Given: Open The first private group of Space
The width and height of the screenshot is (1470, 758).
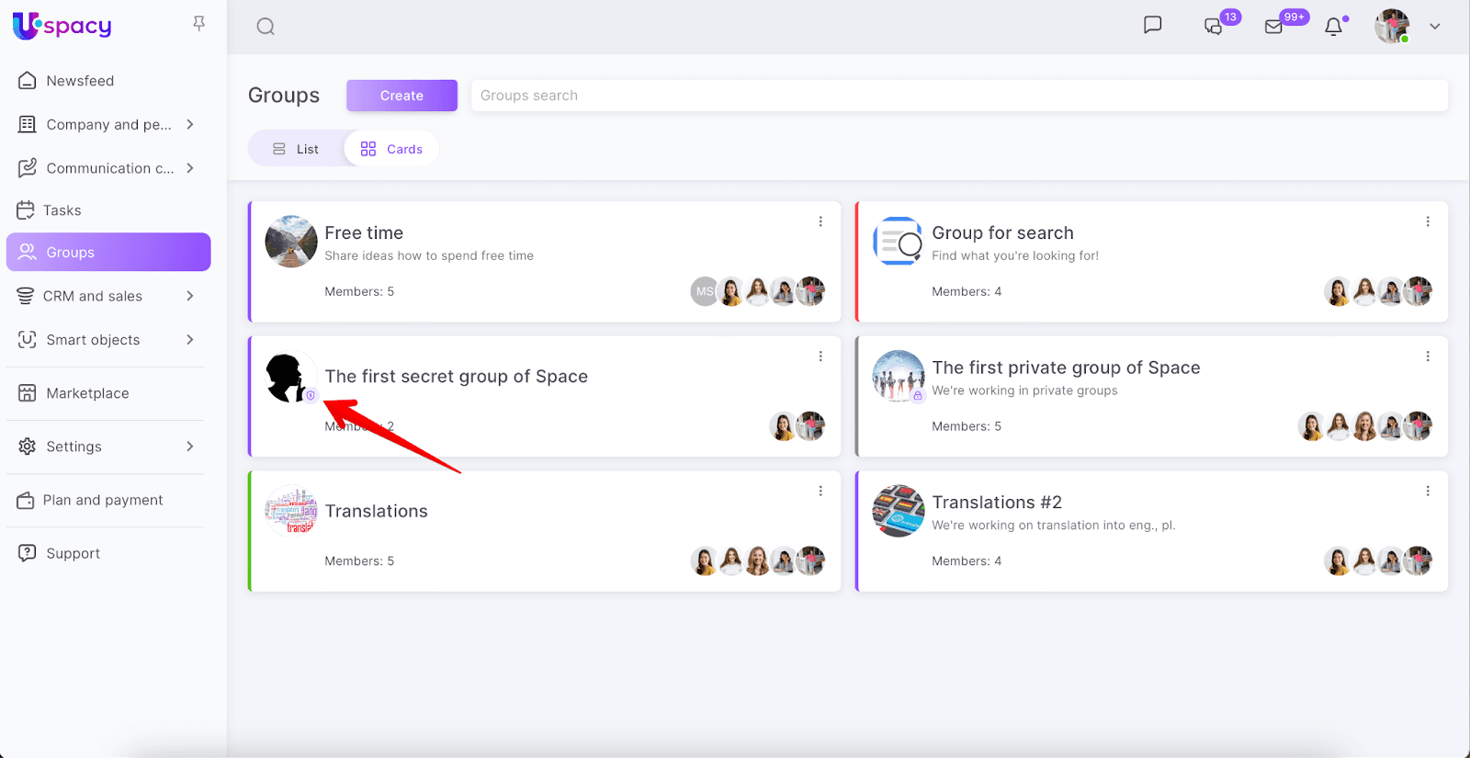Looking at the screenshot, I should coord(1066,368).
